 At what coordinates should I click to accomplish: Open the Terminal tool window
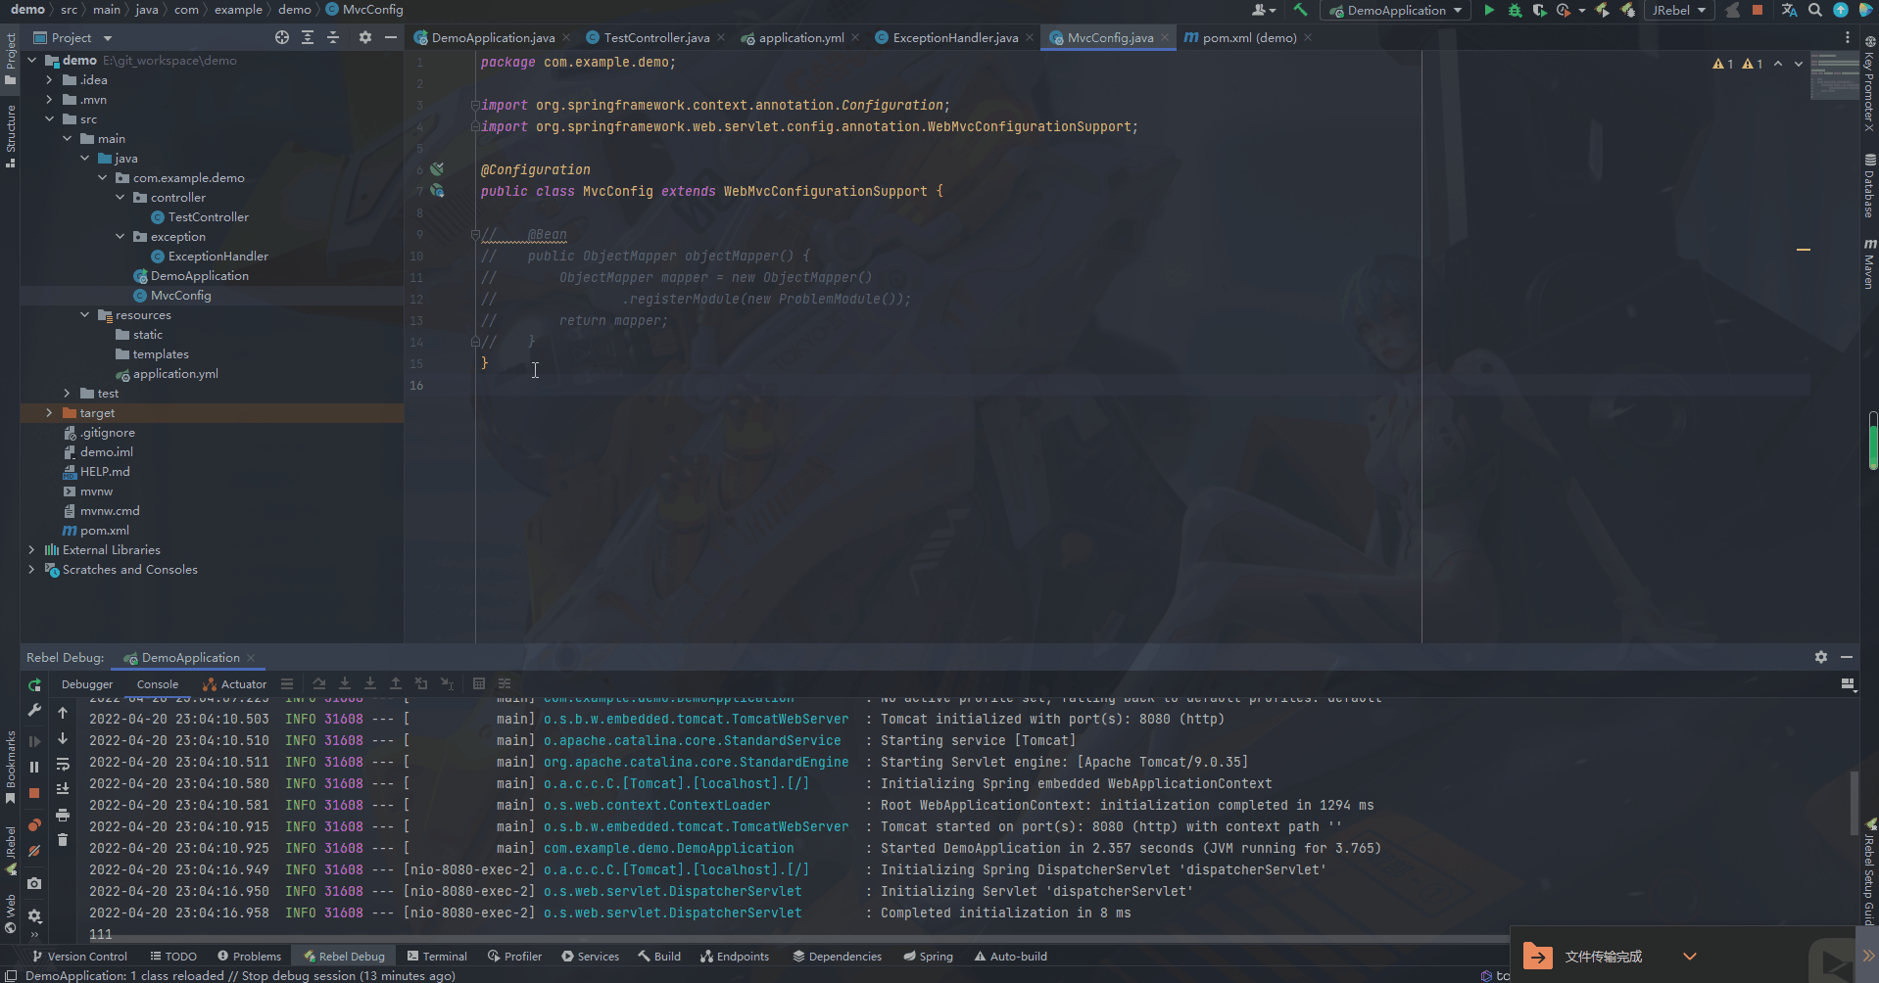[437, 956]
